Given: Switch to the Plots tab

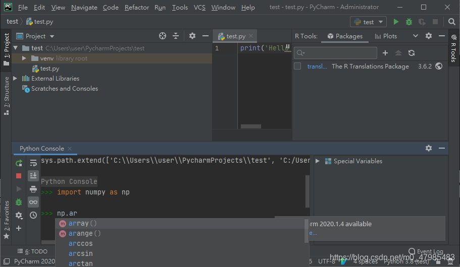Looking at the screenshot, I should pyautogui.click(x=386, y=36).
